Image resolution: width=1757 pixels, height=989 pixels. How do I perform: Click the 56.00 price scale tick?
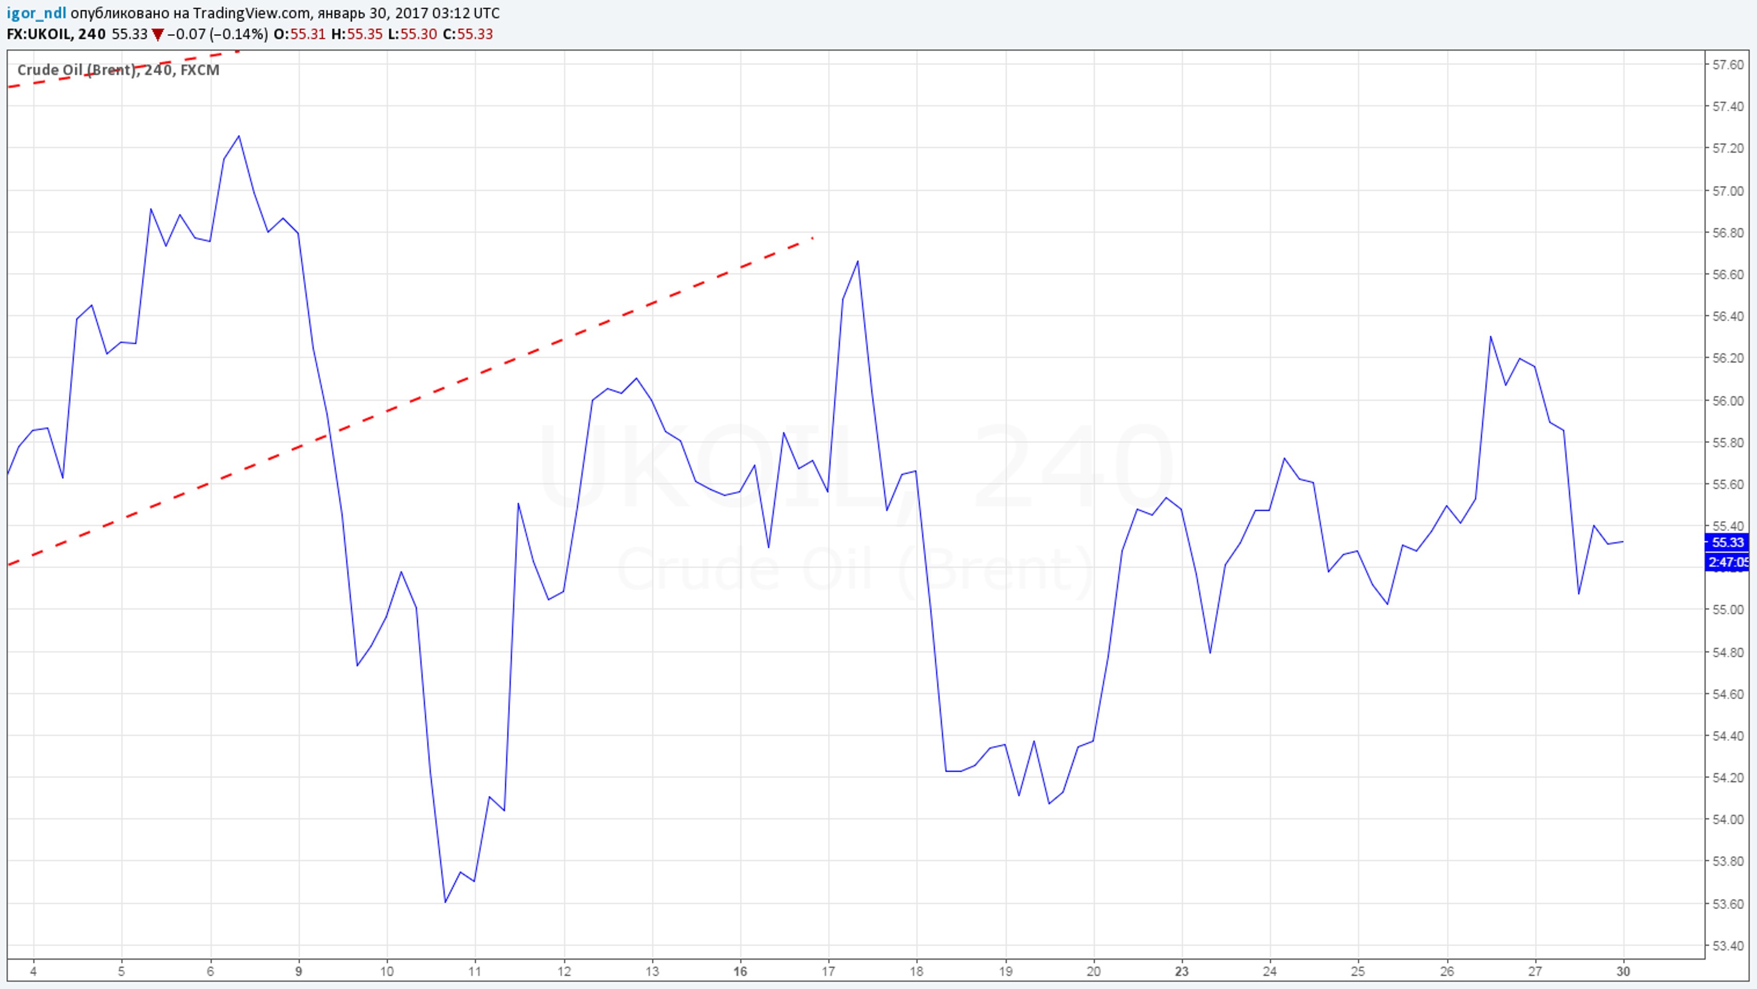(1728, 400)
